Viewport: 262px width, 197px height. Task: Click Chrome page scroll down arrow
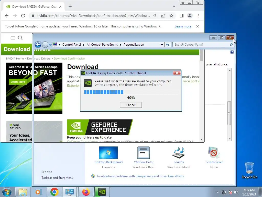201,139
